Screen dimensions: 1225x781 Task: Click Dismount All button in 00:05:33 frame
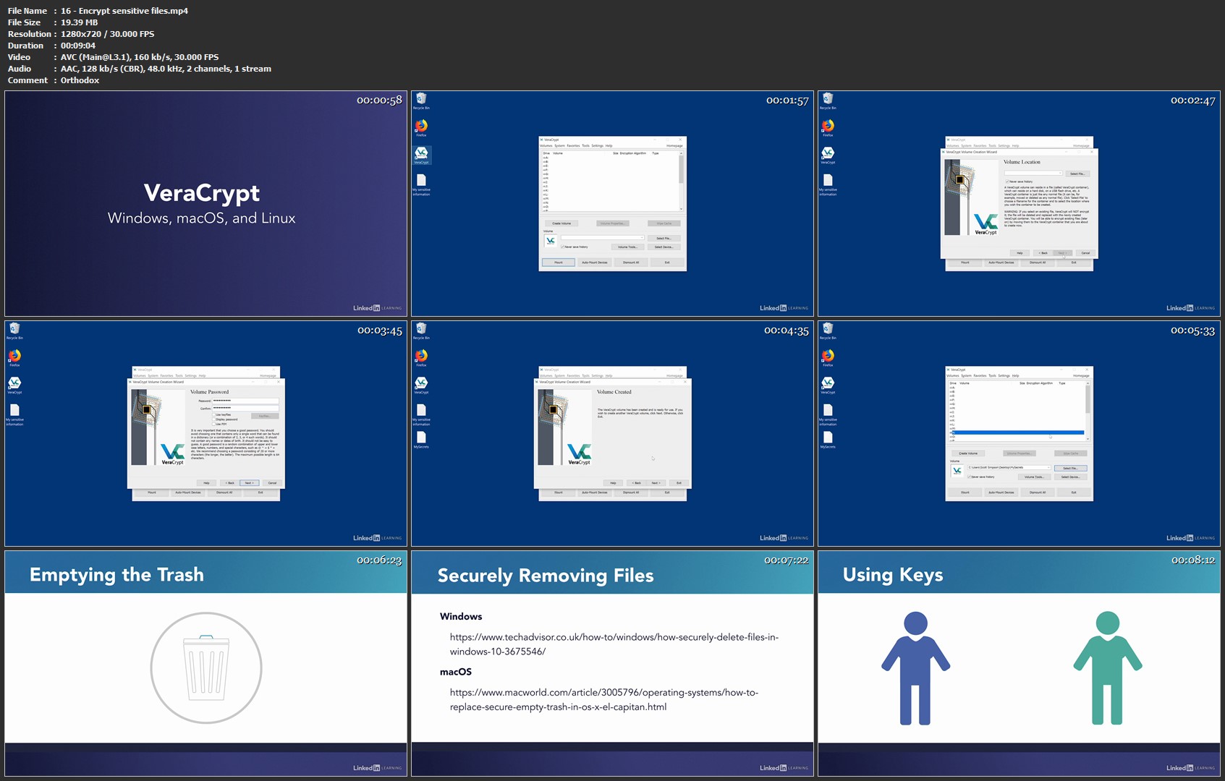[1038, 492]
